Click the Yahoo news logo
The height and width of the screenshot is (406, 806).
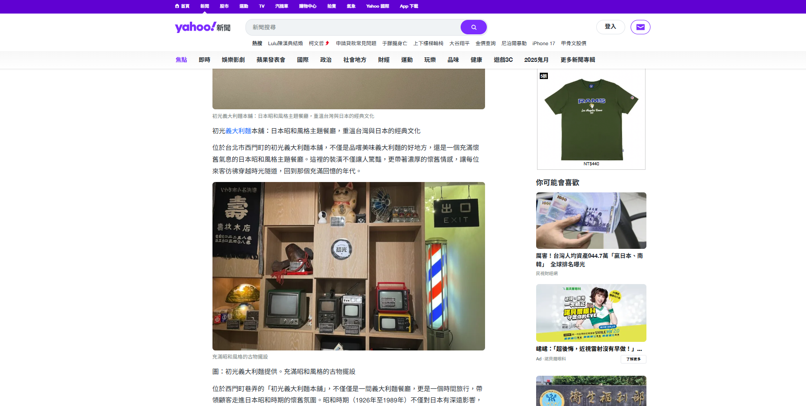(203, 27)
